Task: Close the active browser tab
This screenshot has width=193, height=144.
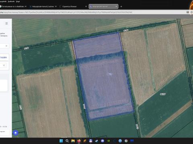Action: [116, 6]
